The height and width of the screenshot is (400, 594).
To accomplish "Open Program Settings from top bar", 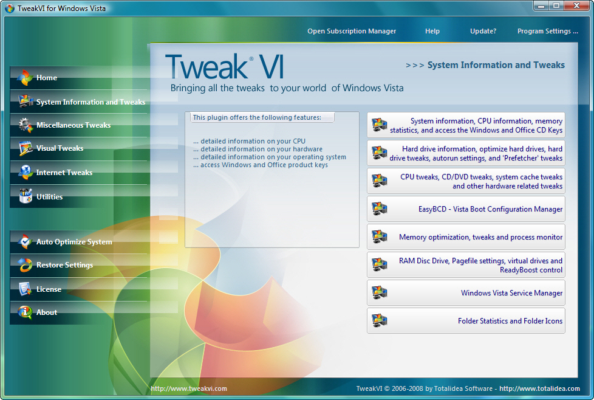I will pos(547,31).
